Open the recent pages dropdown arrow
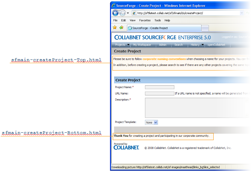This screenshot has width=251, height=172. tap(128, 13)
